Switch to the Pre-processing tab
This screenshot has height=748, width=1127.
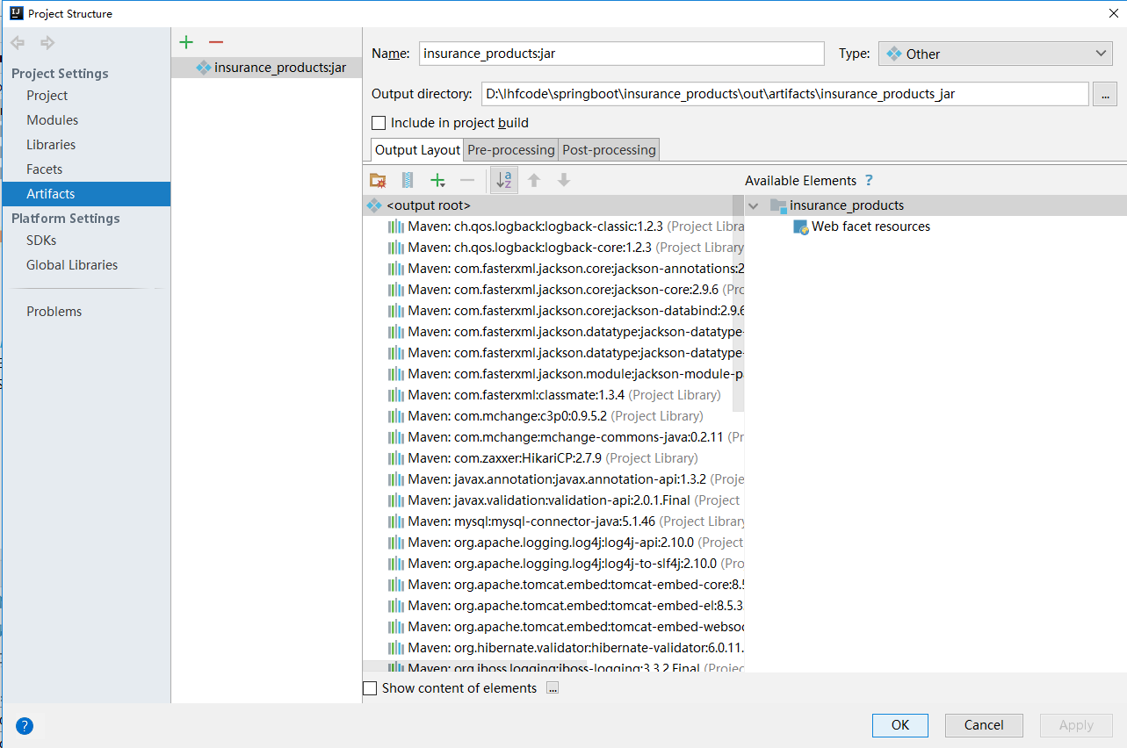(x=511, y=150)
